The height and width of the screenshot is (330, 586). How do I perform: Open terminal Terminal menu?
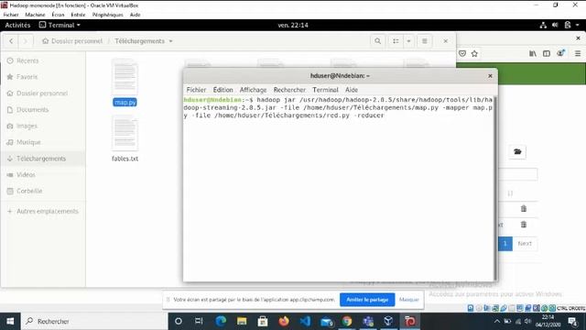[325, 90]
